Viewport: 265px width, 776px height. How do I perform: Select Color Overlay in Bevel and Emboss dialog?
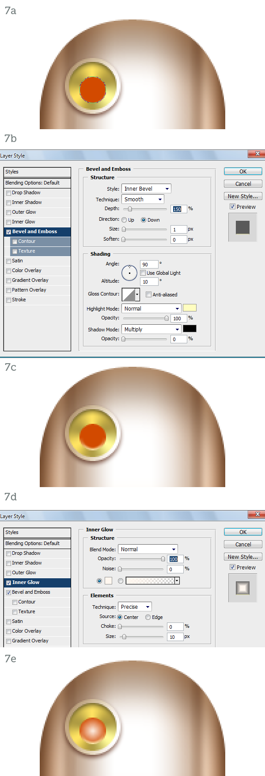[x=37, y=271]
